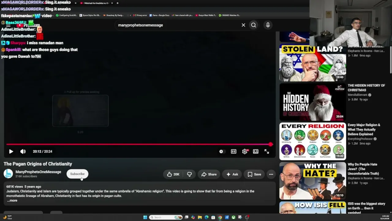
Task: Open the ManyProphetsOneMessage channel name link
Action: click(38, 172)
